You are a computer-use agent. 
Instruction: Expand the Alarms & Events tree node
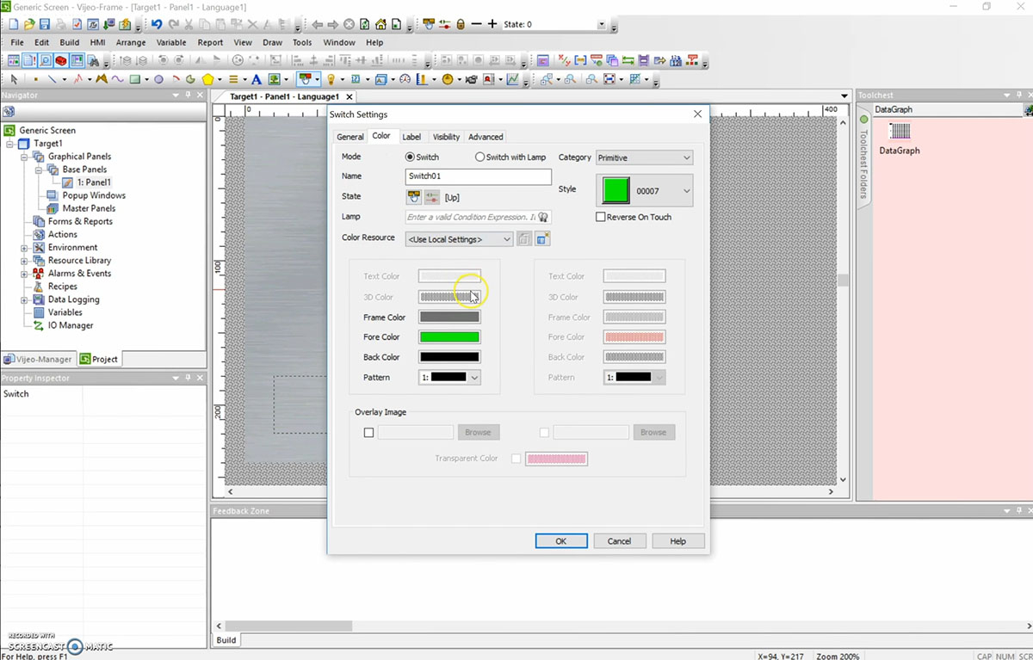point(24,274)
